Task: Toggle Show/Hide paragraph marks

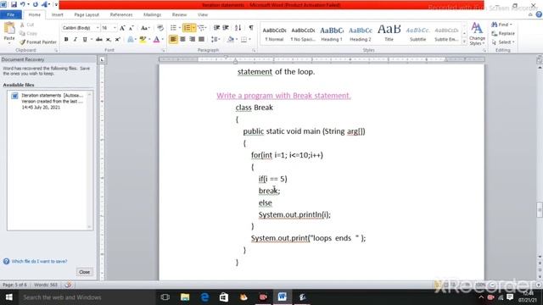Action: click(x=251, y=28)
